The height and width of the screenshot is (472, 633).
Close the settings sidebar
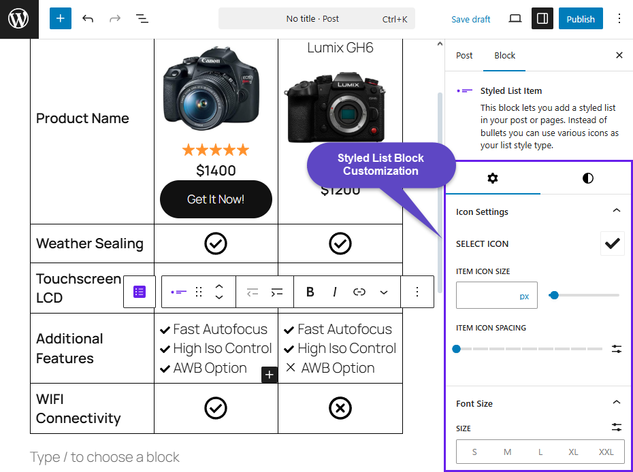click(619, 55)
